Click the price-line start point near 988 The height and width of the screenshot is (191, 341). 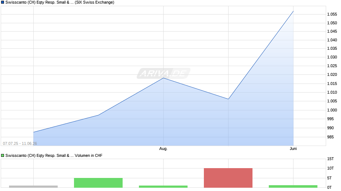(x=34, y=132)
